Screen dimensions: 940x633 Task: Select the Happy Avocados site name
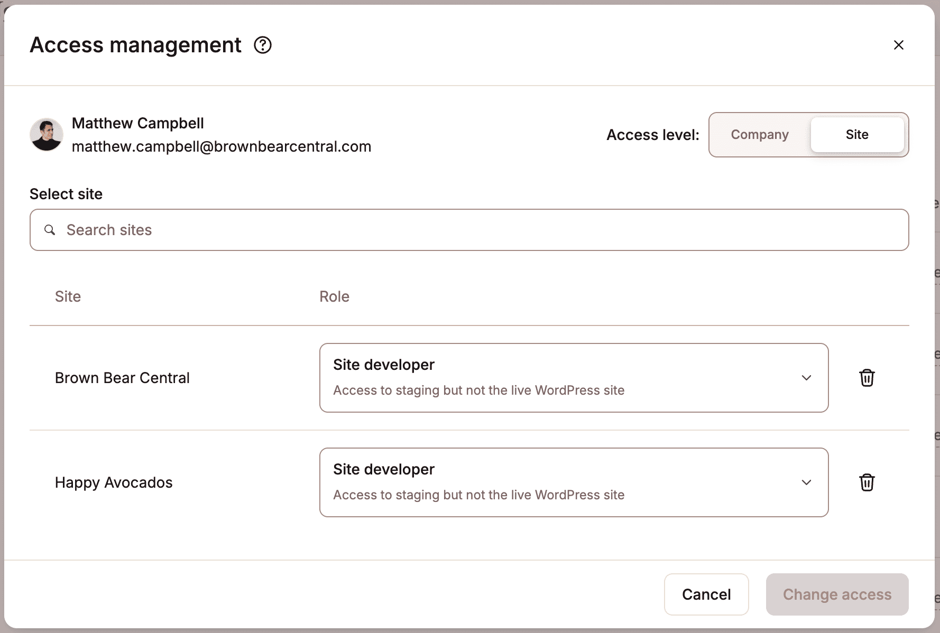(114, 482)
